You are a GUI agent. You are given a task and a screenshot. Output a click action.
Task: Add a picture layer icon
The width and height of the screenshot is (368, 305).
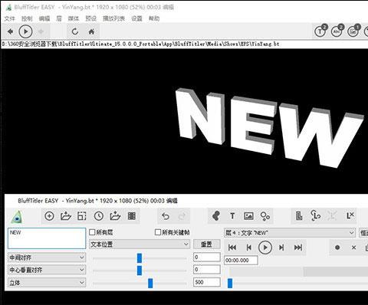(x=248, y=216)
